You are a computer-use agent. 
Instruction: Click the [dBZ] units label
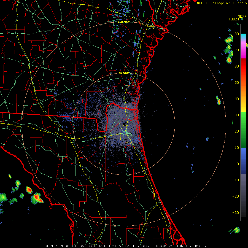coord(234,19)
